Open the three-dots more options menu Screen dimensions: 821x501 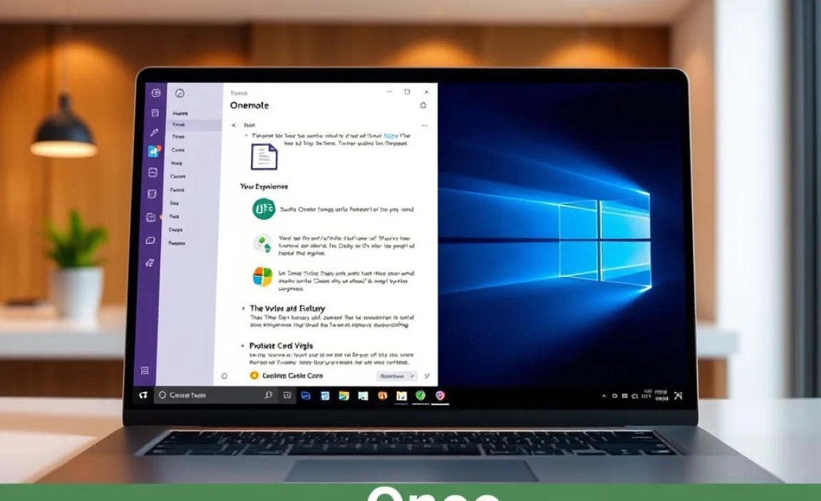tap(424, 125)
